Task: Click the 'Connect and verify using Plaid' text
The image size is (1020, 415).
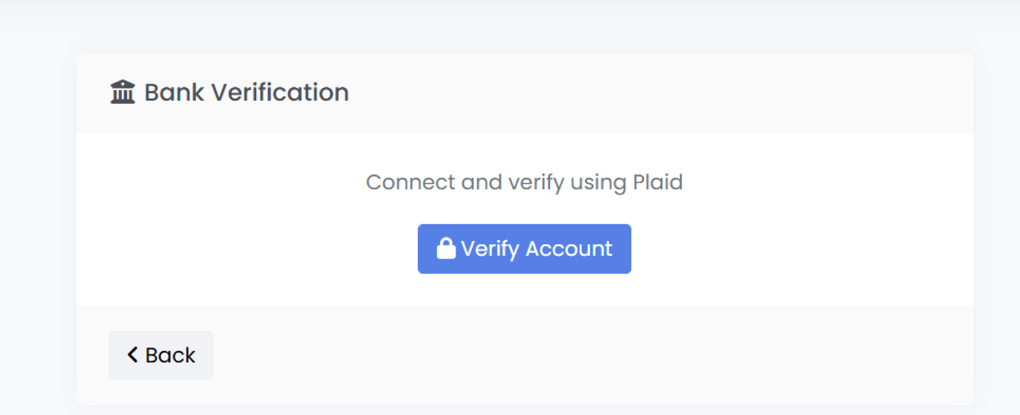Action: [524, 182]
